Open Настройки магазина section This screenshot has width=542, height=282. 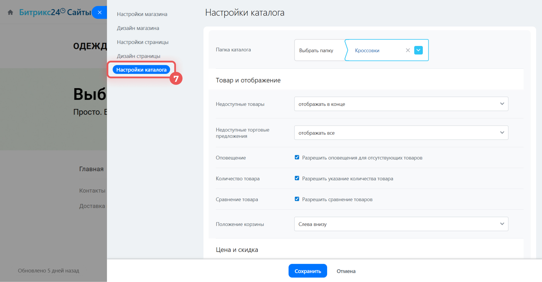(x=142, y=14)
